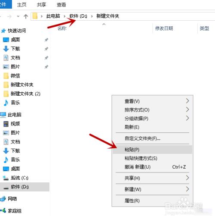Click 音乐 note icon under quick access
215x216 pixels.
(x=6, y=103)
